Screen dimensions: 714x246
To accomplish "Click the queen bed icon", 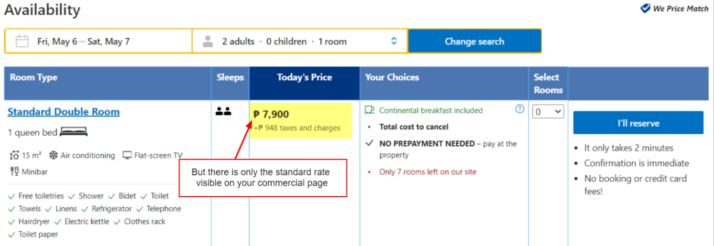I will click(73, 133).
